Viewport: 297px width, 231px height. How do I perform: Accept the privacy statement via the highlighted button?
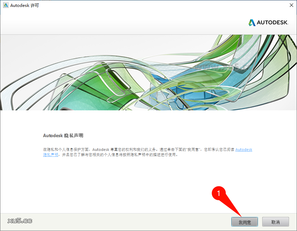[244, 222]
